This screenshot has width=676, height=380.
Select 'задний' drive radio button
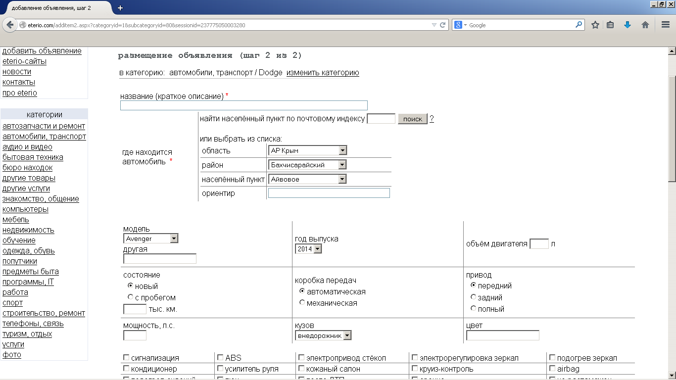473,297
